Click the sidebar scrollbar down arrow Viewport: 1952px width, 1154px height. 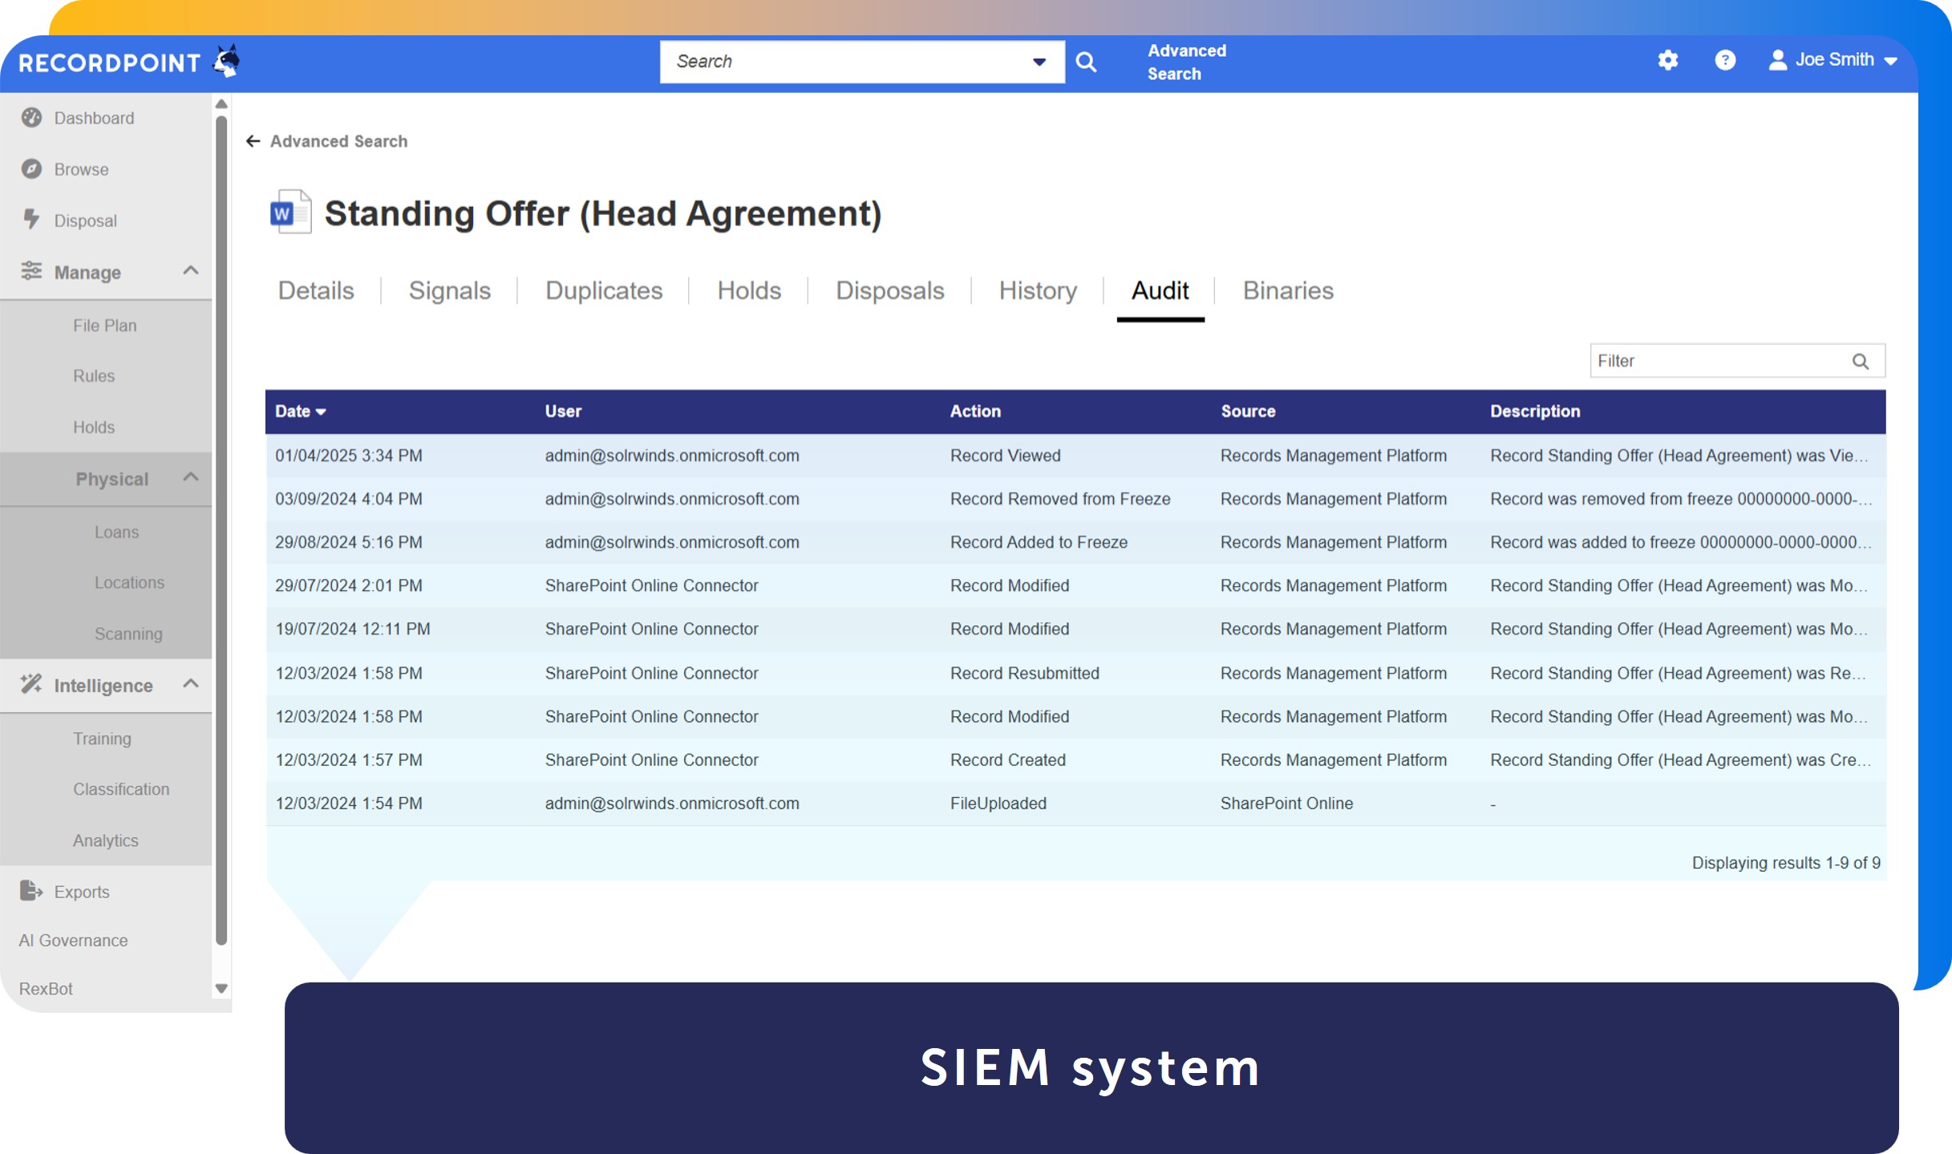coord(221,989)
